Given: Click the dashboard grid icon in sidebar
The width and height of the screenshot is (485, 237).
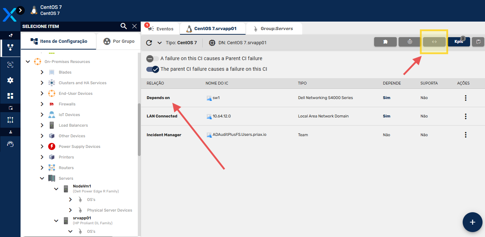Looking at the screenshot, I should pos(10,96).
